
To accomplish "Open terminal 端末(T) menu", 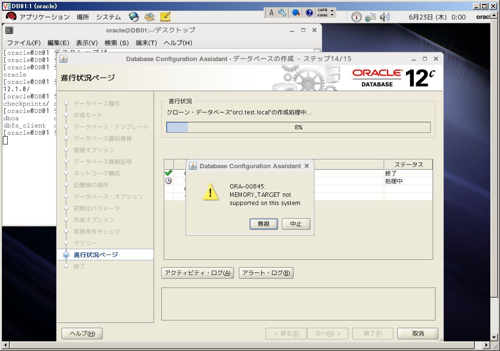I will [146, 43].
